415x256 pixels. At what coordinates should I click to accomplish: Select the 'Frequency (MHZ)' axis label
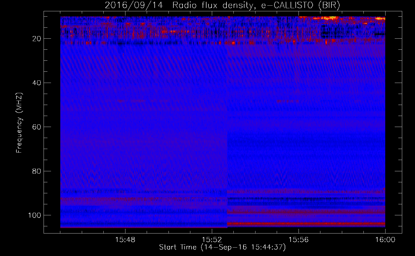(x=19, y=123)
